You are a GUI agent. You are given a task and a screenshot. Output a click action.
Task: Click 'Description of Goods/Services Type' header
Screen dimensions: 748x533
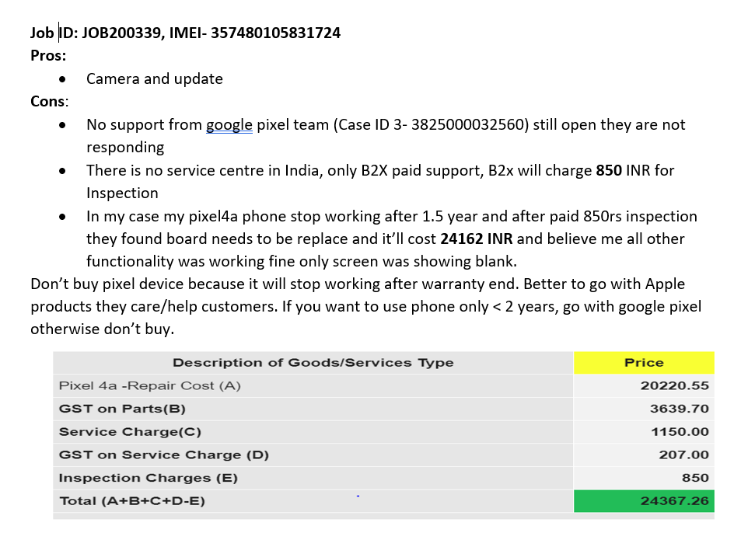pos(313,363)
